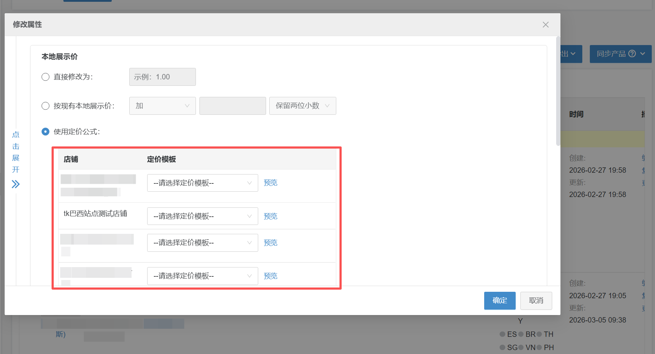Open pricing template dropdown in first store row
This screenshot has width=655, height=354.
point(202,183)
